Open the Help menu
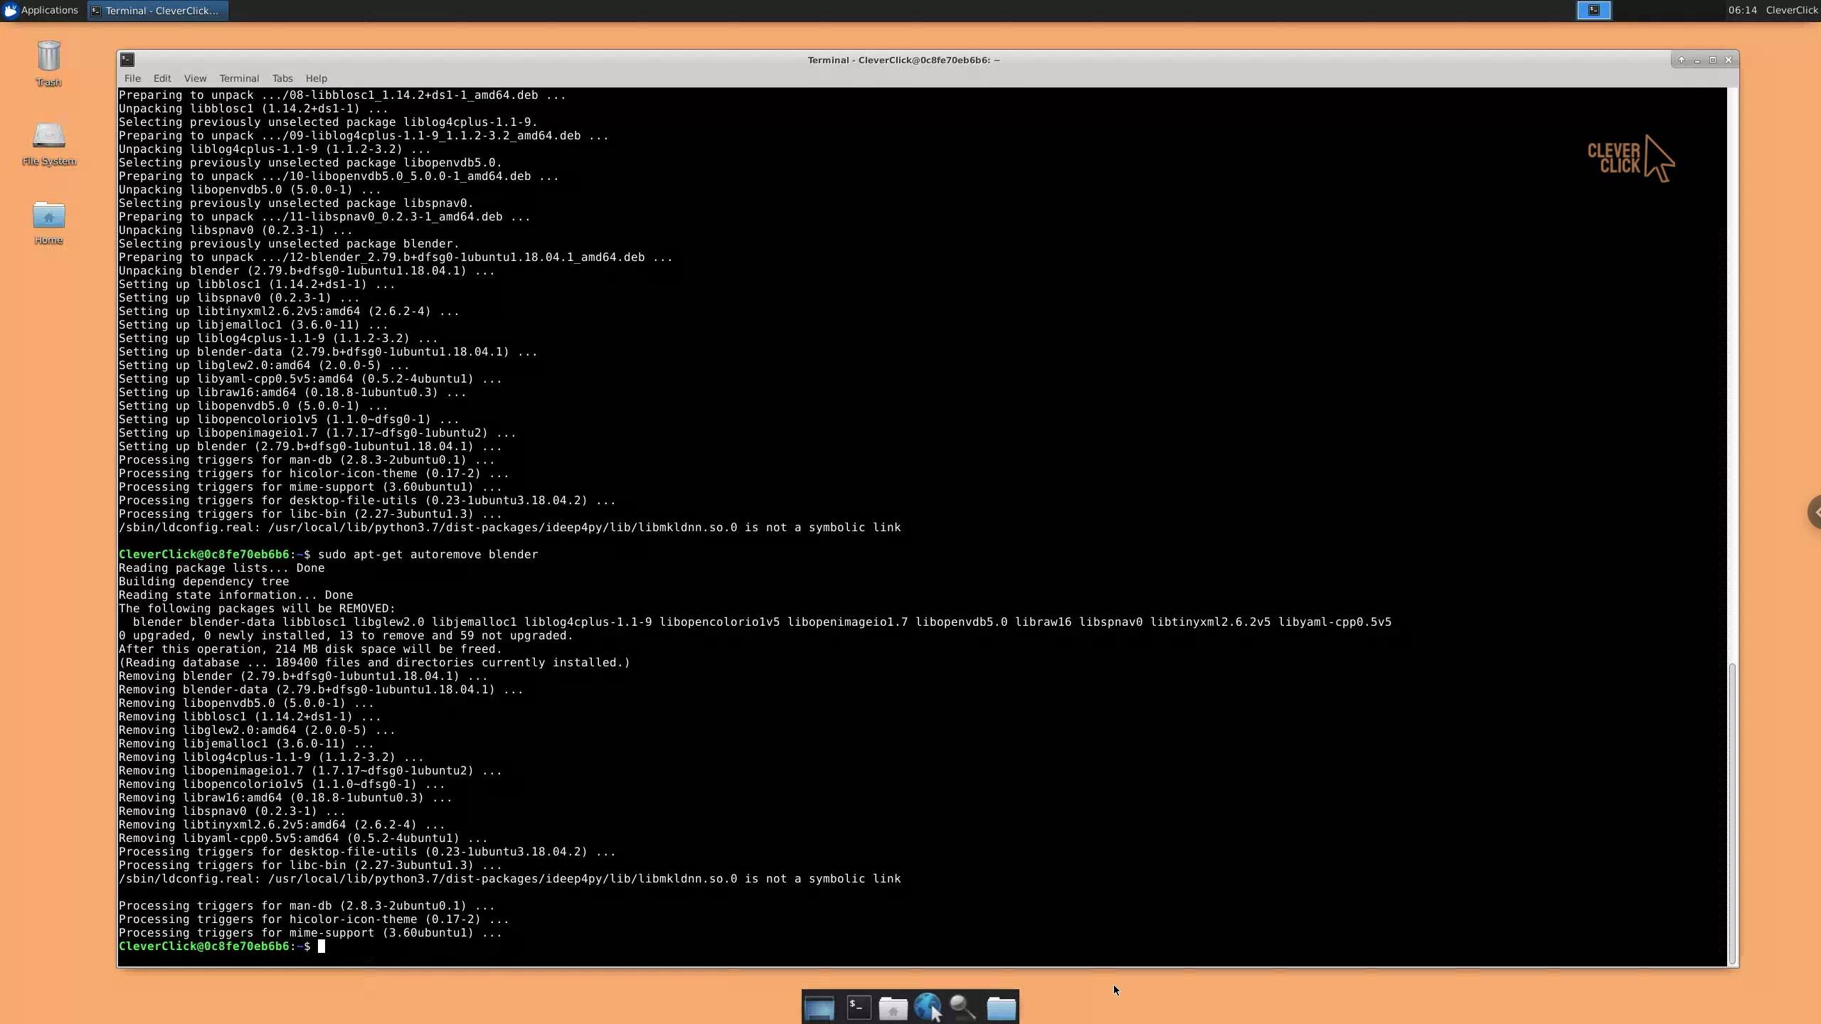 [x=316, y=78]
